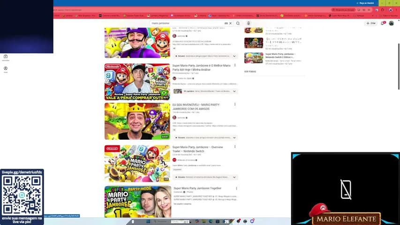
Task: Click the 'Ver playlist completa' link
Action: (x=182, y=204)
